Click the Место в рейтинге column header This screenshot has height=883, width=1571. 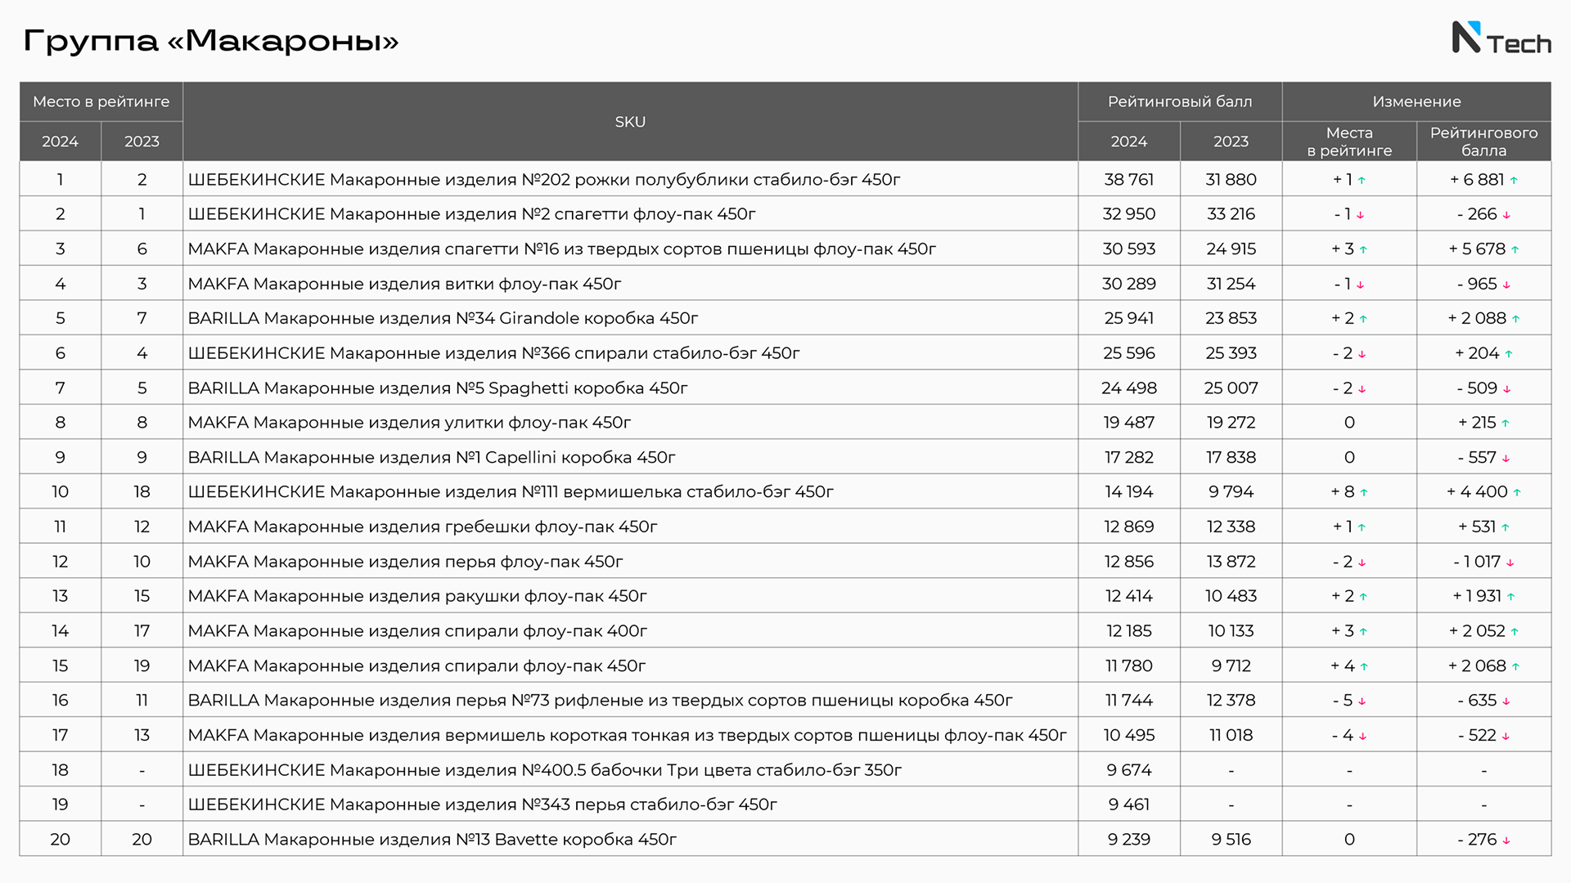tap(101, 101)
